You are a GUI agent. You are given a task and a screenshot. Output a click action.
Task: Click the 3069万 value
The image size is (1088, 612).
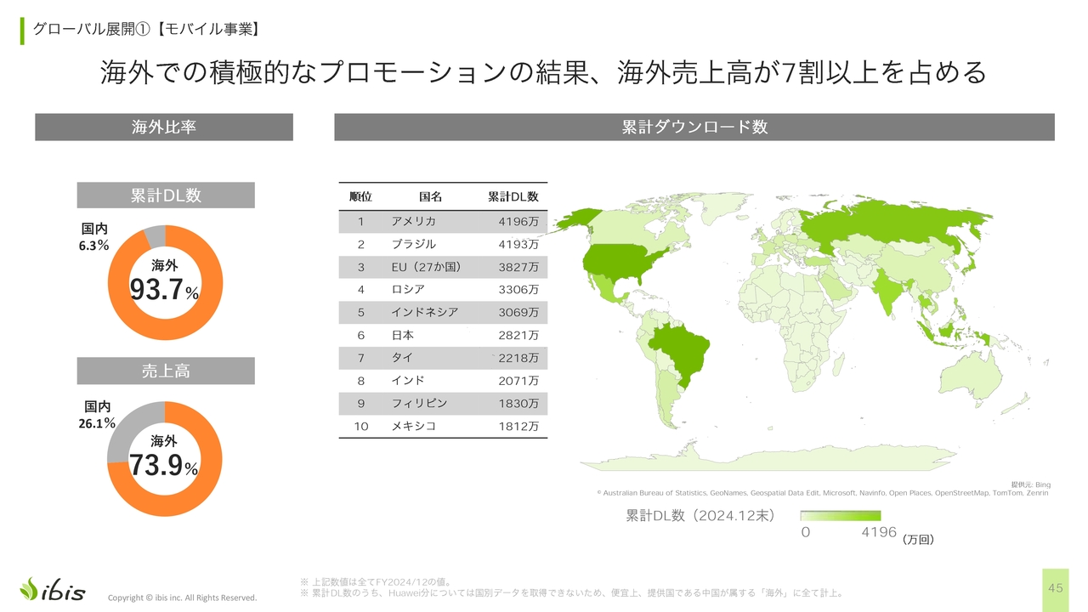(x=518, y=313)
